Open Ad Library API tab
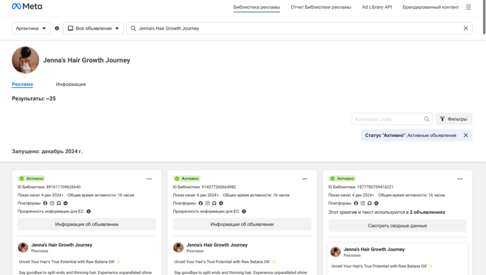This screenshot has height=275, width=486. click(x=377, y=7)
